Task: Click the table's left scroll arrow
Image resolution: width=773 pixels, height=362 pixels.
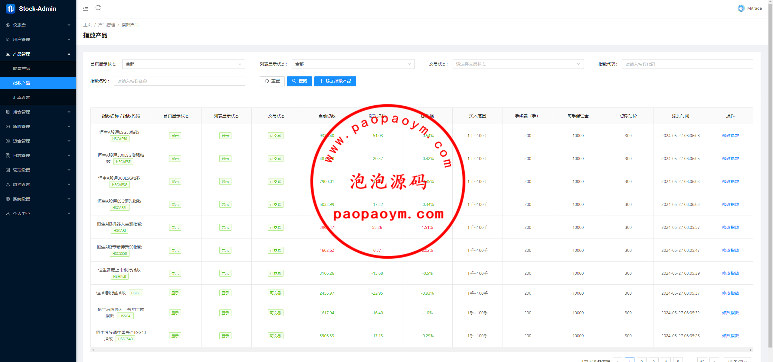Action: 93,350
